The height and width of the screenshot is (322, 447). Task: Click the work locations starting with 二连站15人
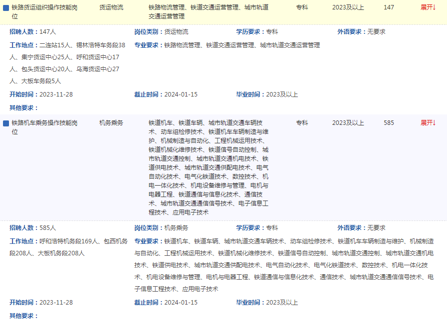pos(67,63)
